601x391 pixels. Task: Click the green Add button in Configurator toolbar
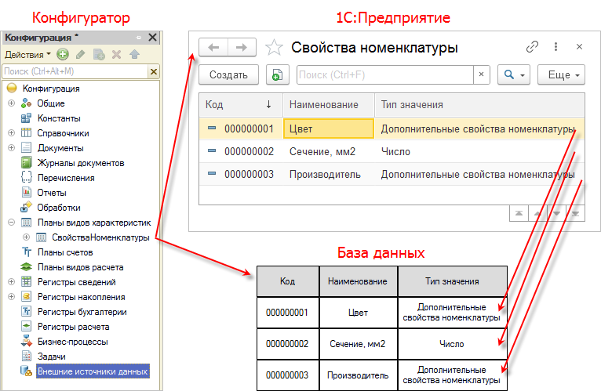(63, 54)
